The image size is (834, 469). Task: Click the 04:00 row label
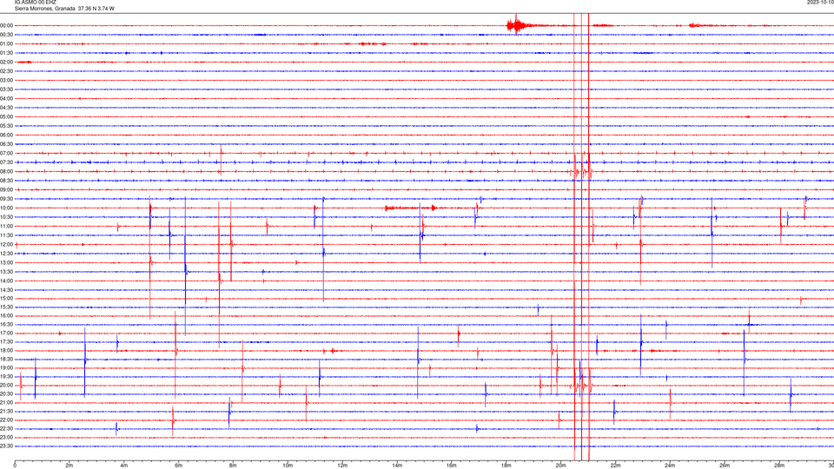click(6, 98)
